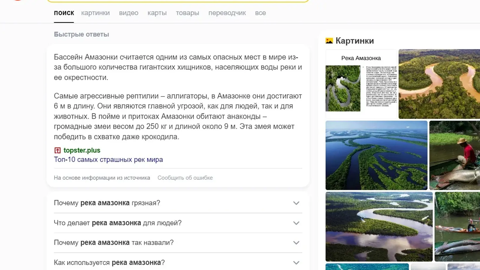Click 'Сообщить об ошибке' link
This screenshot has height=270, width=480.
pos(185,178)
